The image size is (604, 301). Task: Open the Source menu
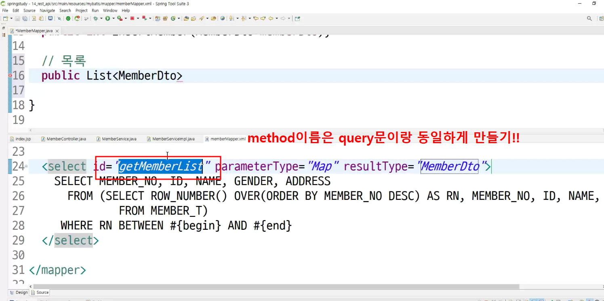[29, 11]
